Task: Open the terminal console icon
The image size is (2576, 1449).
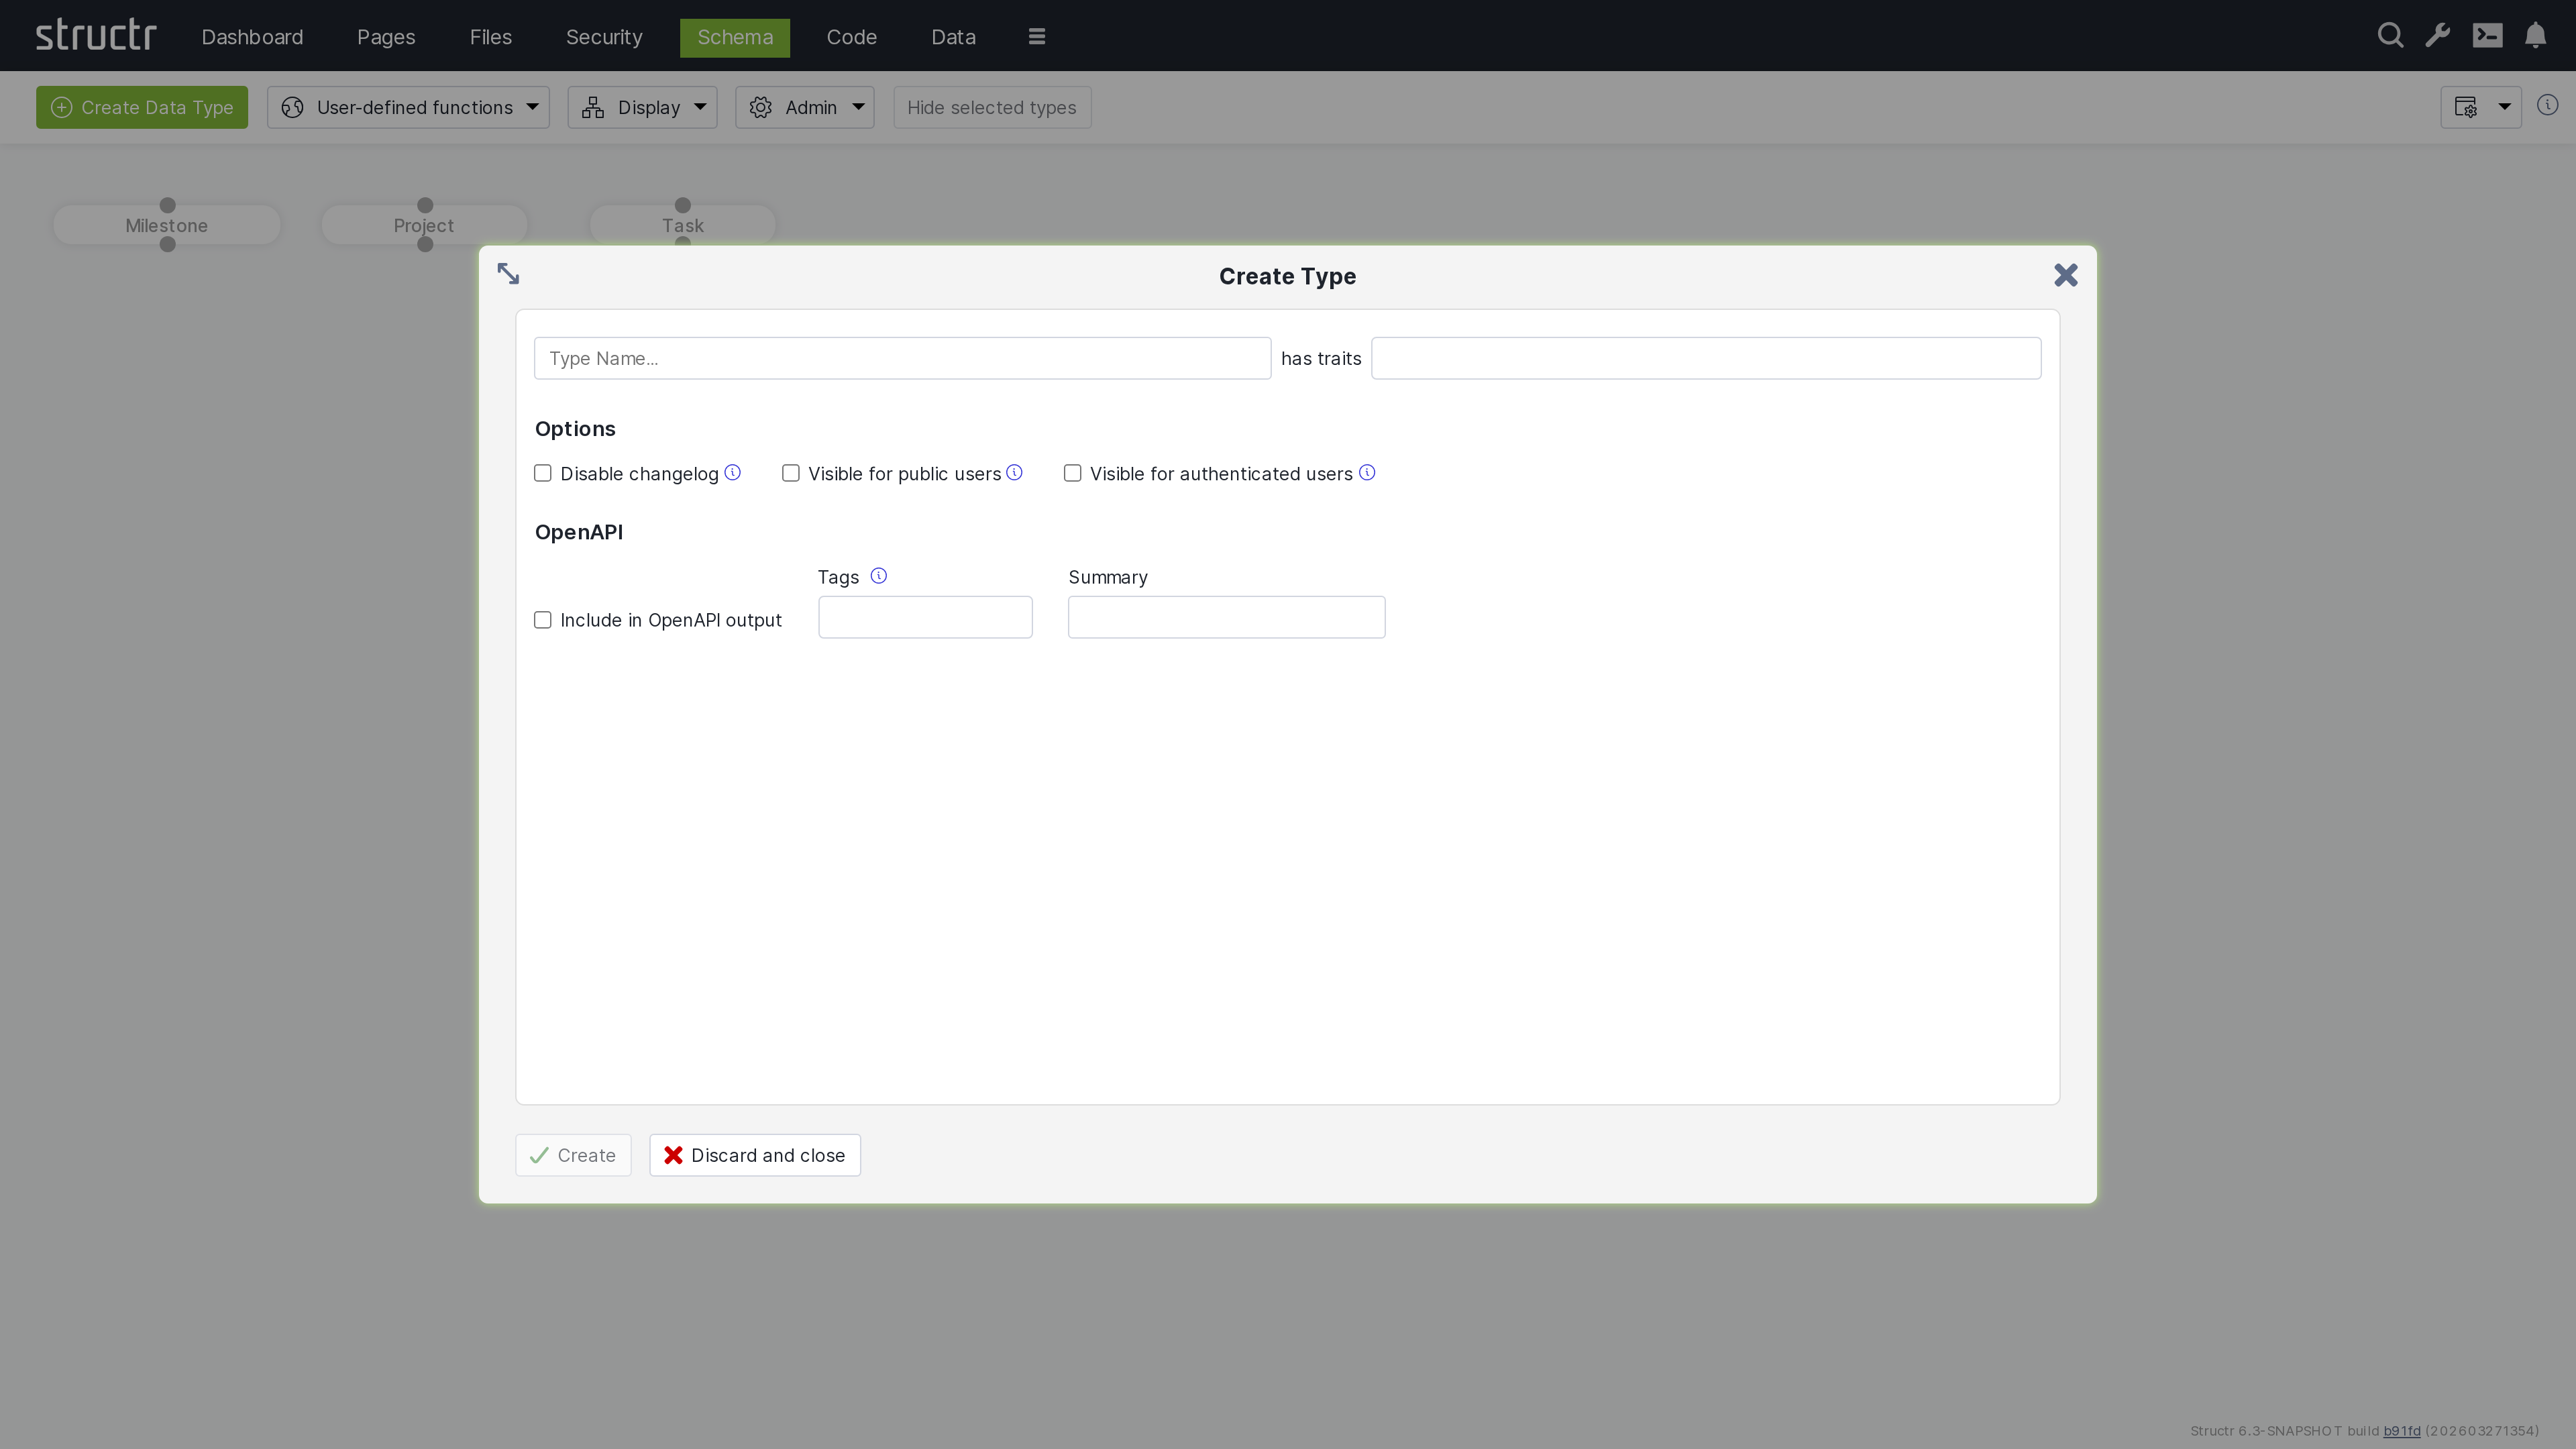Action: pyautogui.click(x=2488, y=35)
